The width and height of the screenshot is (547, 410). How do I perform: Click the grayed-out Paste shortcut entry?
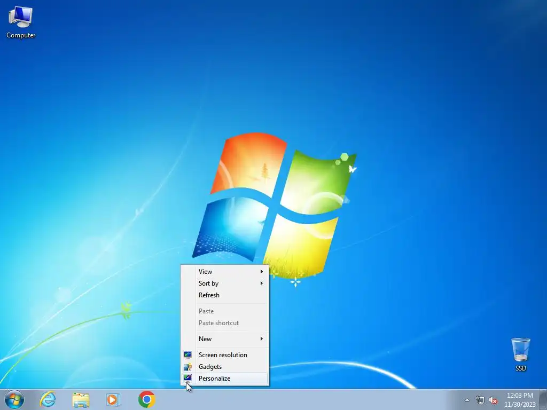click(x=225, y=323)
